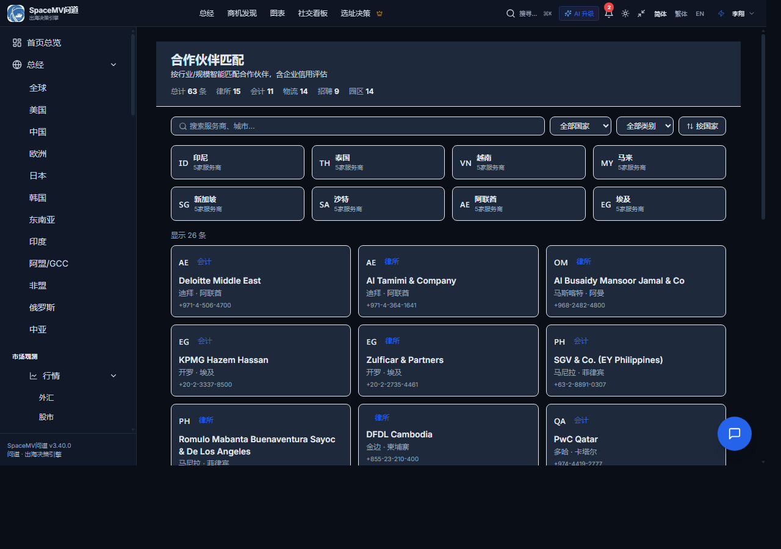Collapse the 总经 sidebar section
The image size is (781, 549).
click(113, 65)
